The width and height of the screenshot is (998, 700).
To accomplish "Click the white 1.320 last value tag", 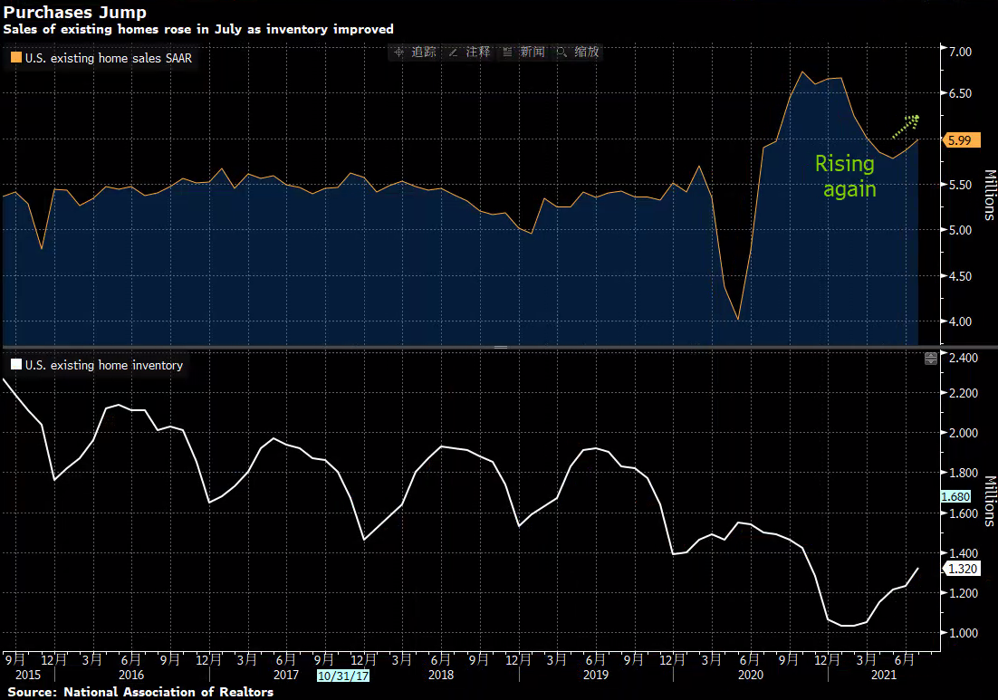I will coord(959,569).
